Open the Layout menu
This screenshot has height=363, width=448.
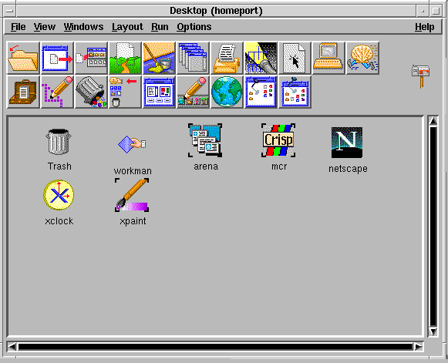(x=127, y=27)
